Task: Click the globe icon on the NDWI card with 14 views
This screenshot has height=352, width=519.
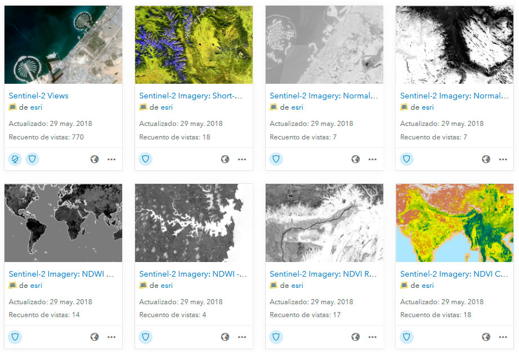Action: click(95, 337)
